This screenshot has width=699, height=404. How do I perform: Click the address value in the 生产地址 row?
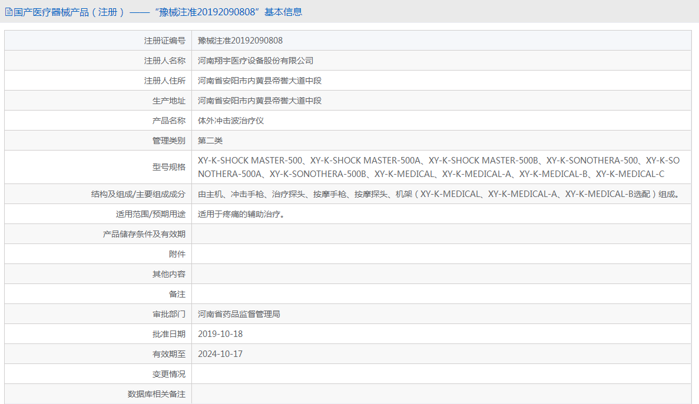click(260, 101)
